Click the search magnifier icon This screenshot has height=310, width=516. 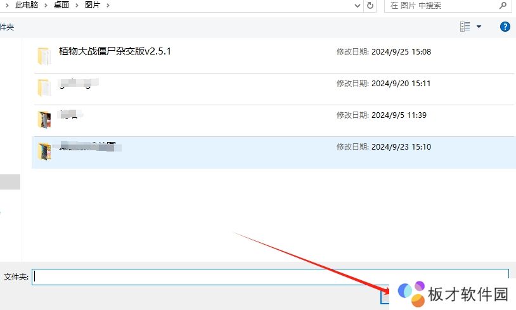pyautogui.click(x=502, y=6)
